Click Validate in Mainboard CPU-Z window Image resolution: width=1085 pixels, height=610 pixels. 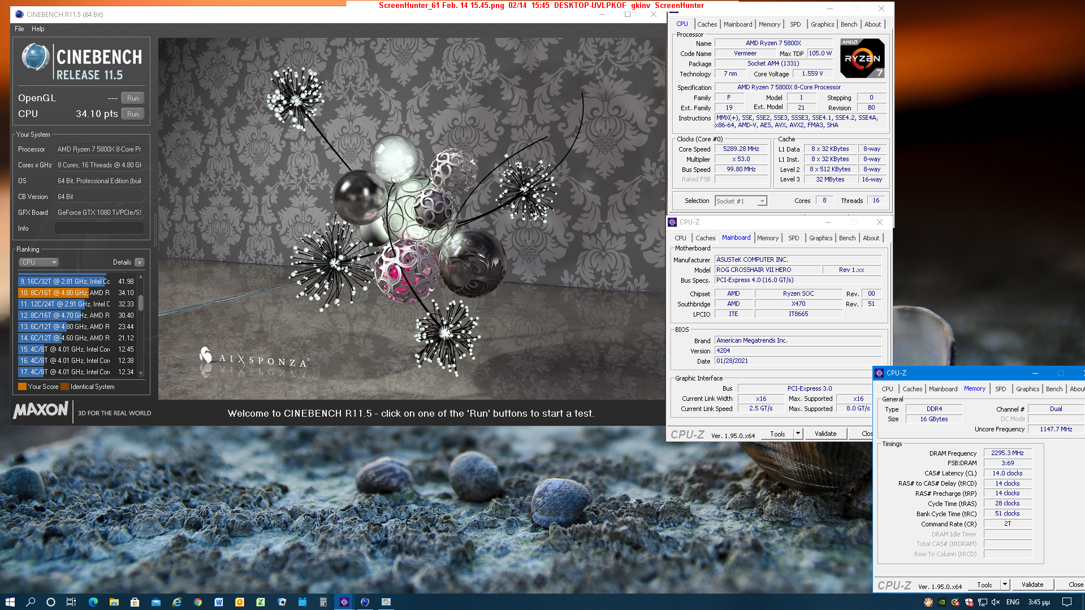(x=825, y=434)
